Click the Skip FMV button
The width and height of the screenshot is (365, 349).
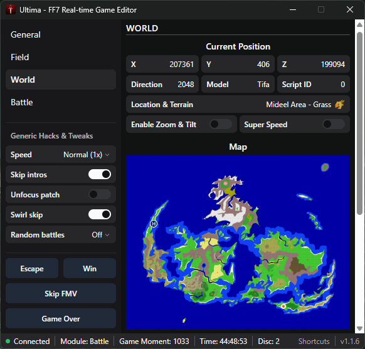(x=61, y=293)
